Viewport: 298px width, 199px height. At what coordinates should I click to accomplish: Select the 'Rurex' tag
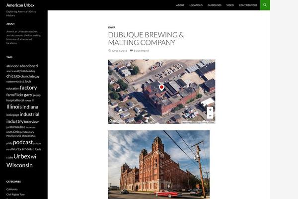click(x=16, y=149)
